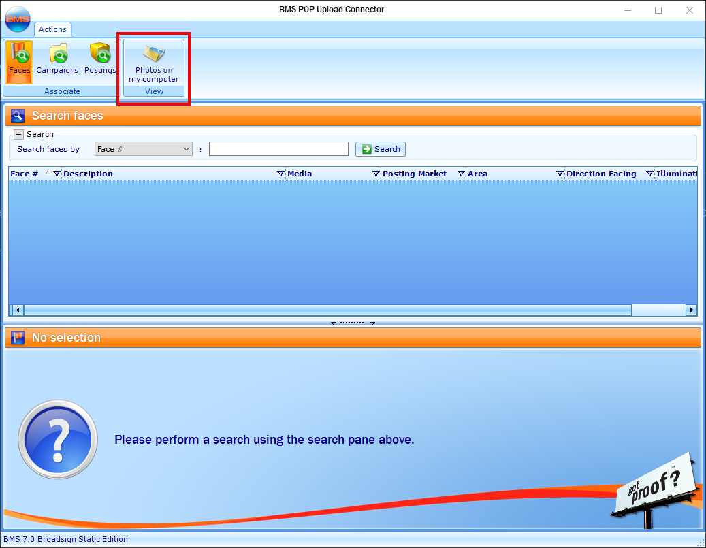Click the grid scroll-right arrow
The width and height of the screenshot is (706, 548).
click(691, 310)
